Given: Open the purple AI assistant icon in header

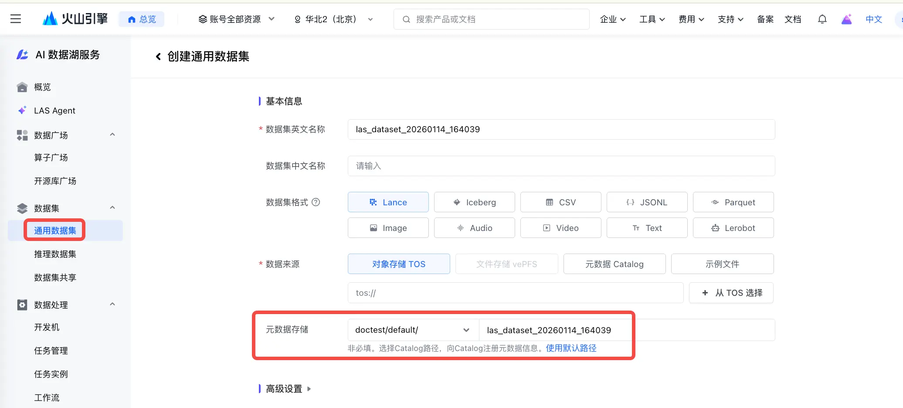Looking at the screenshot, I should [846, 19].
